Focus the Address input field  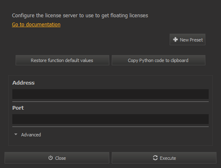click(110, 94)
